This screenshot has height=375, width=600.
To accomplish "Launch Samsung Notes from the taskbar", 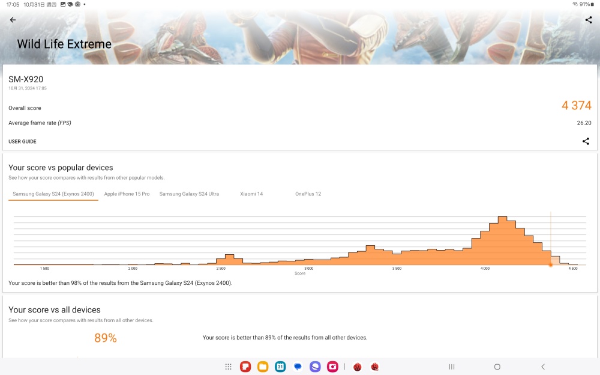I will click(x=245, y=367).
